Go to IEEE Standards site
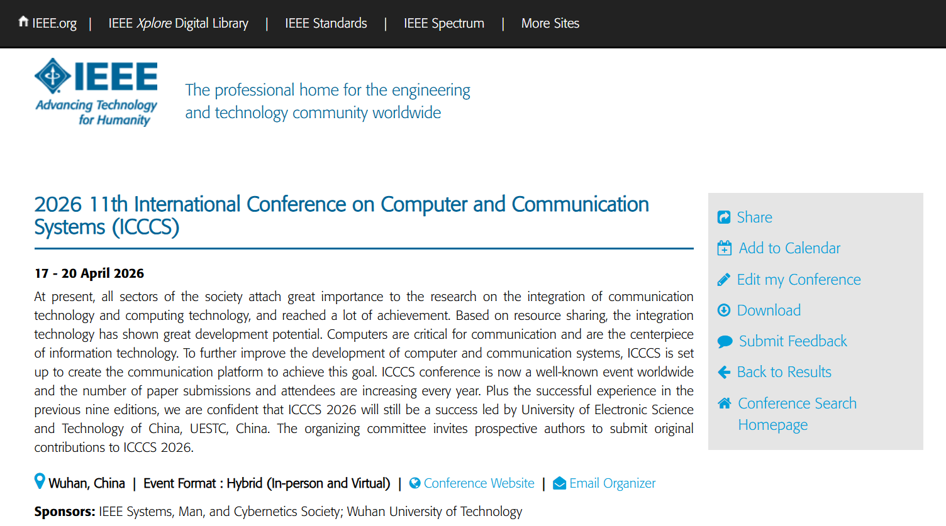 (326, 23)
